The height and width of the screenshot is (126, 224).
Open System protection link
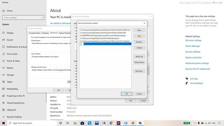pyautogui.click(x=194, y=57)
